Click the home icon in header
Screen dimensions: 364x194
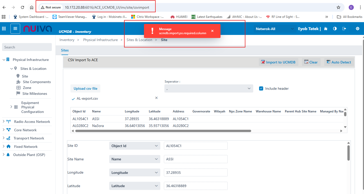click(x=326, y=29)
